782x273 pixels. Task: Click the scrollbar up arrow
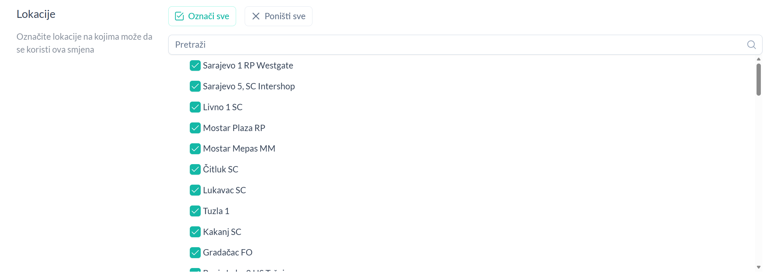[759, 59]
